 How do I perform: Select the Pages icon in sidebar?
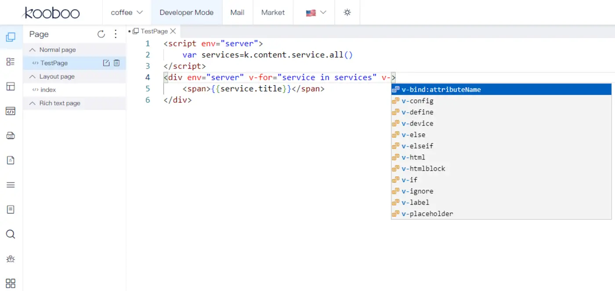(11, 37)
